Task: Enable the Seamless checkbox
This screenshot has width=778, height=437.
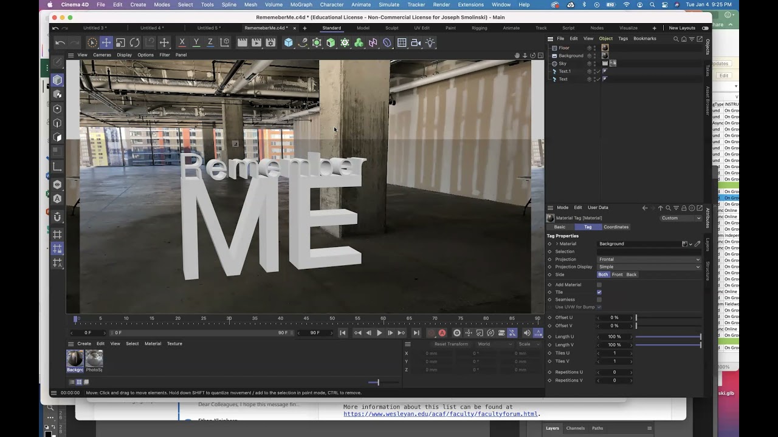Action: click(x=599, y=299)
